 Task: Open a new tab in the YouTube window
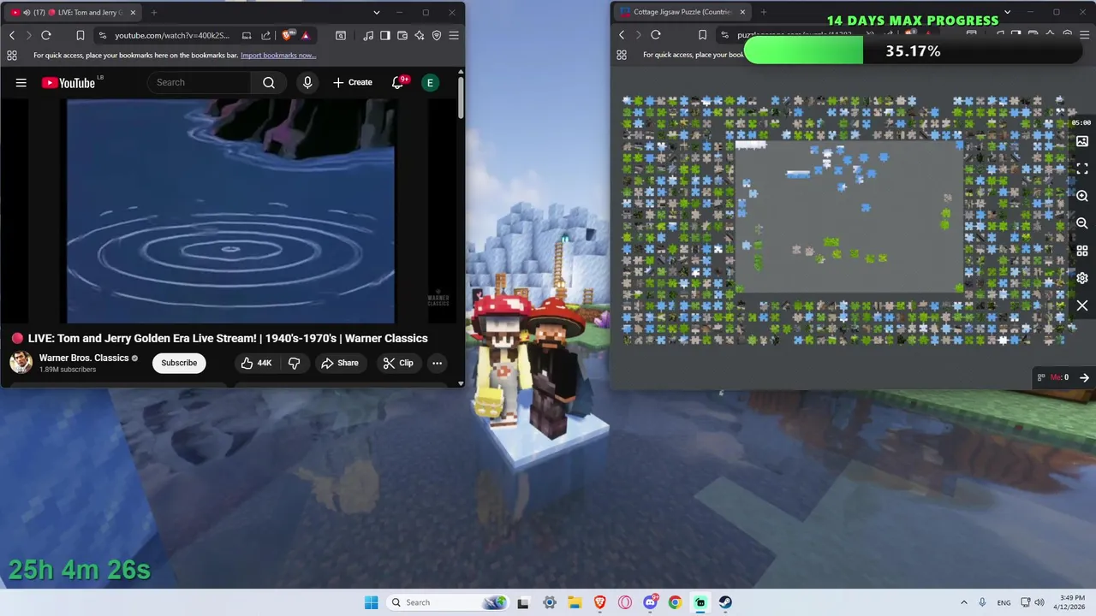point(154,13)
